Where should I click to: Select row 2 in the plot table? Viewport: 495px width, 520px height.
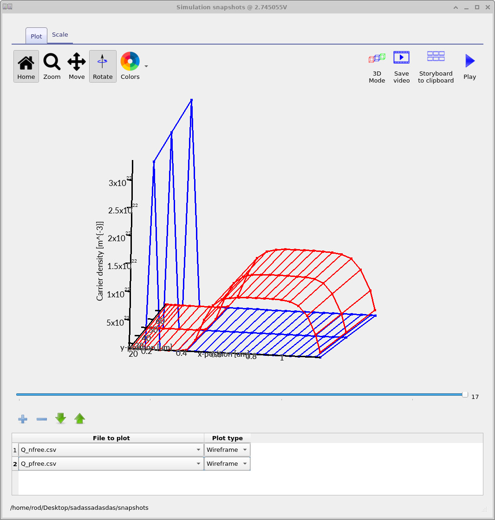coord(14,463)
